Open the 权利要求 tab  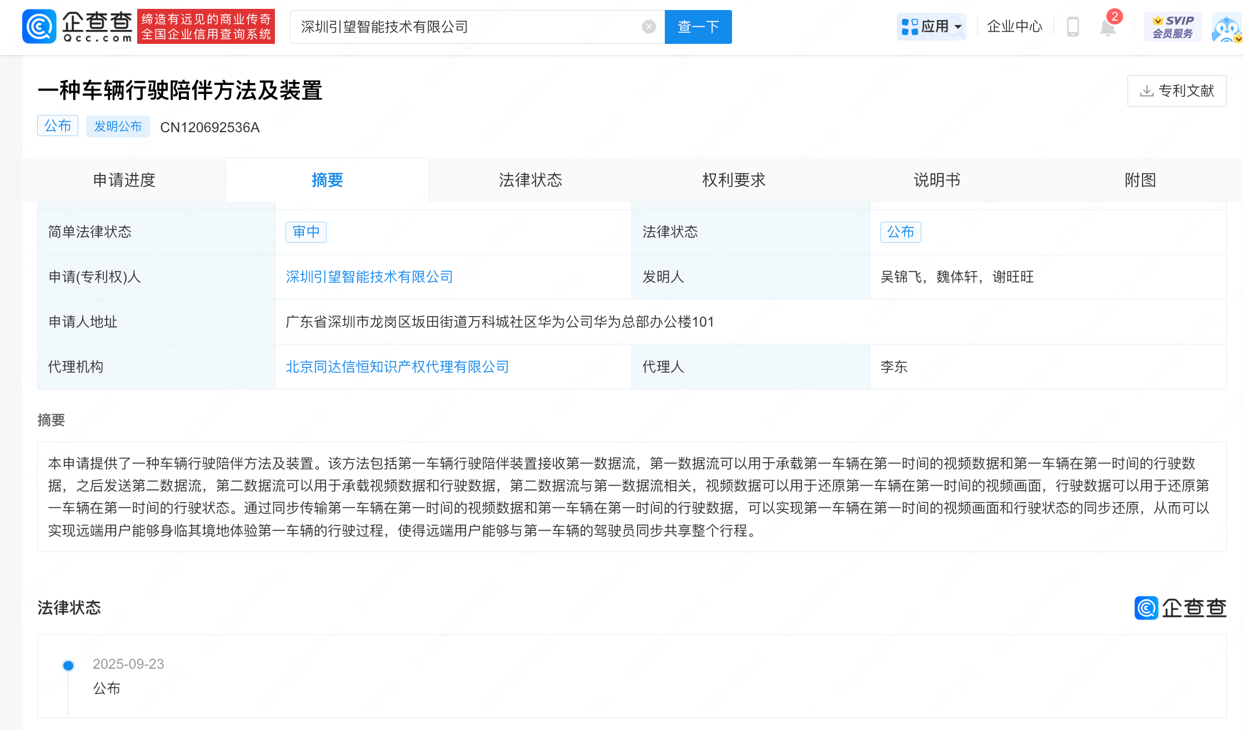(733, 180)
